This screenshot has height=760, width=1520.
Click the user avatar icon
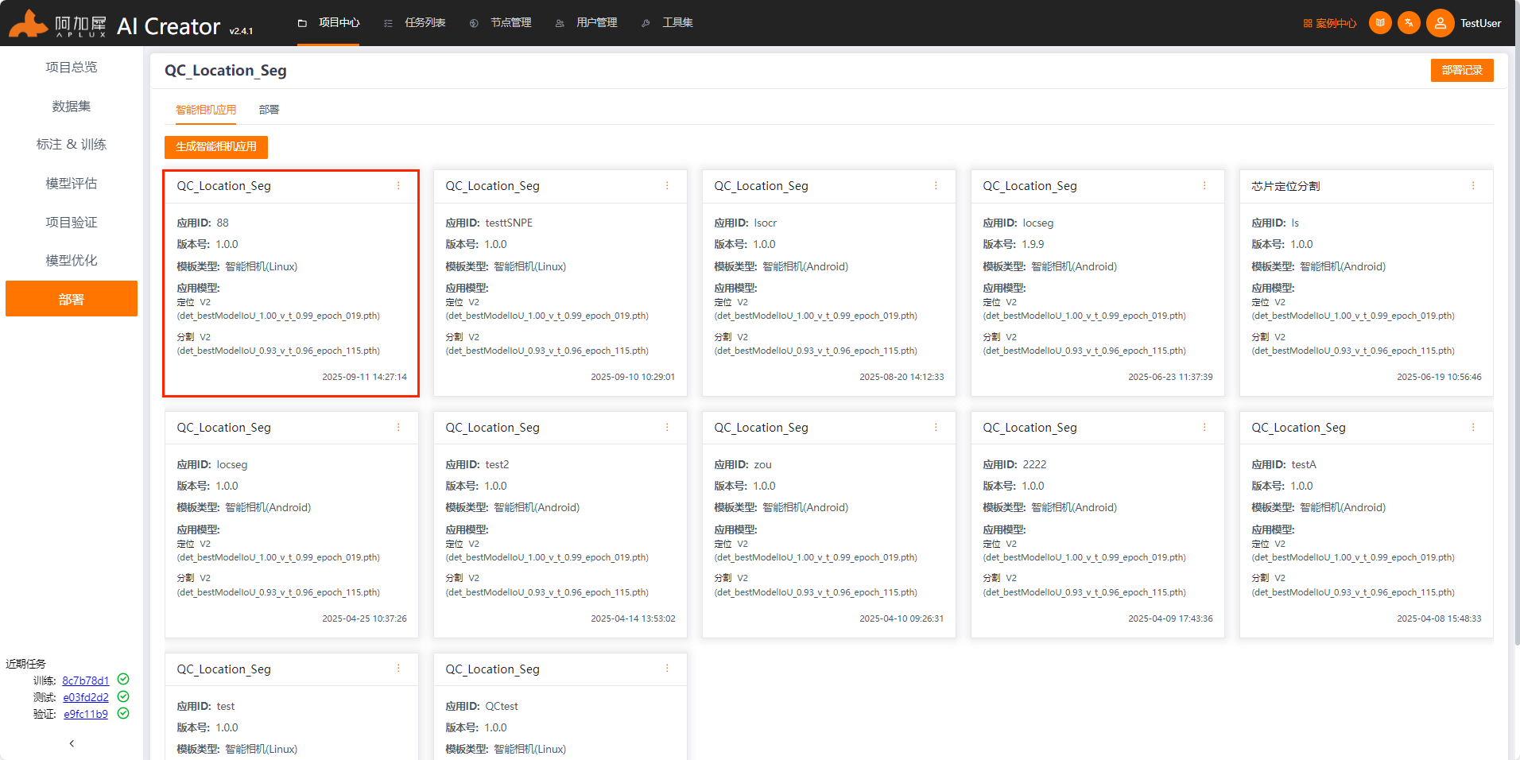[1440, 23]
